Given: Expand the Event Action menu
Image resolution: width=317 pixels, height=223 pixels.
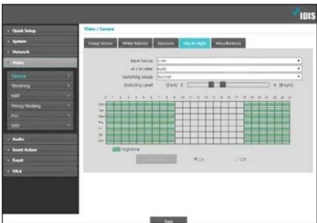Looking at the screenshot, I should point(40,150).
